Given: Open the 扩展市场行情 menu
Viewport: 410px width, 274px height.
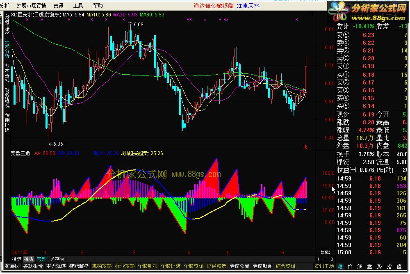Looking at the screenshot, I should [x=31, y=5].
